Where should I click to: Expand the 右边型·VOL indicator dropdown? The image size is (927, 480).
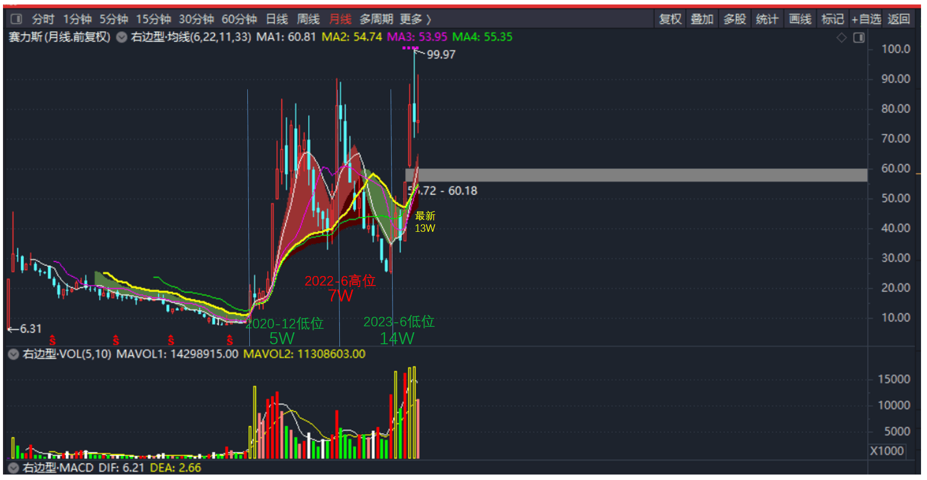13,354
